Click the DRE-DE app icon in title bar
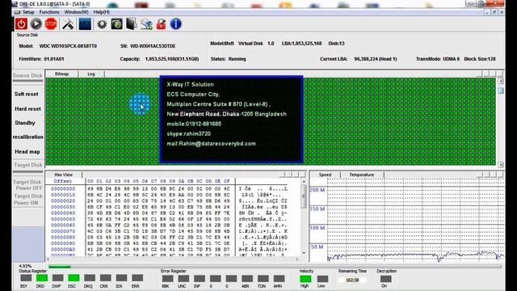The image size is (517, 291). click(15, 4)
